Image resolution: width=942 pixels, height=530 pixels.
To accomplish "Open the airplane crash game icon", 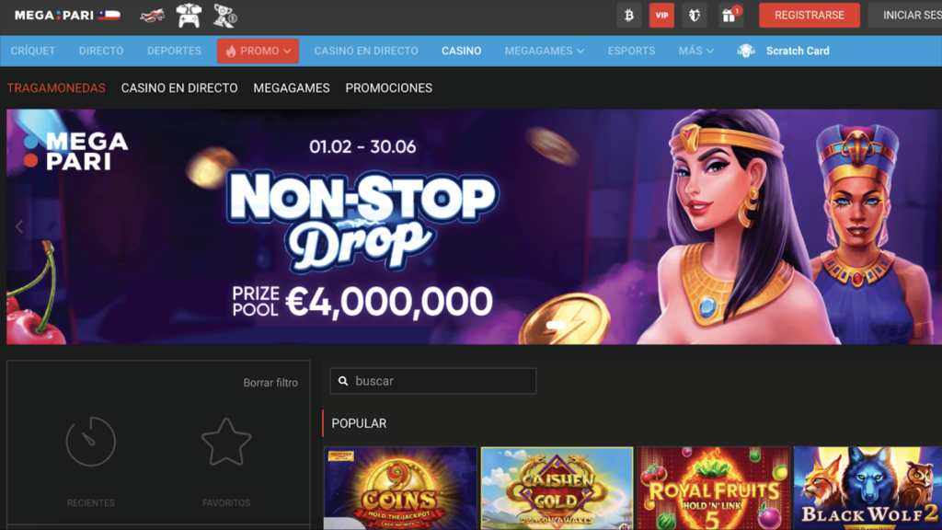I will coord(153,16).
